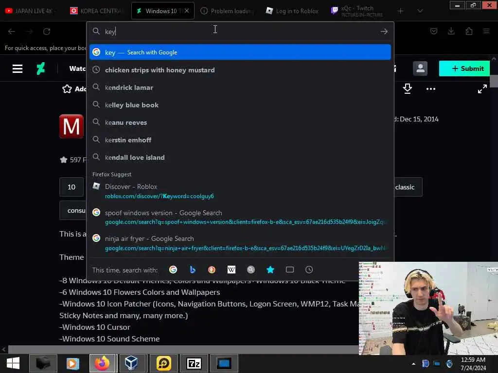The width and height of the screenshot is (498, 373).
Task: Open deviation more options ellipsis
Action: pyautogui.click(x=431, y=89)
